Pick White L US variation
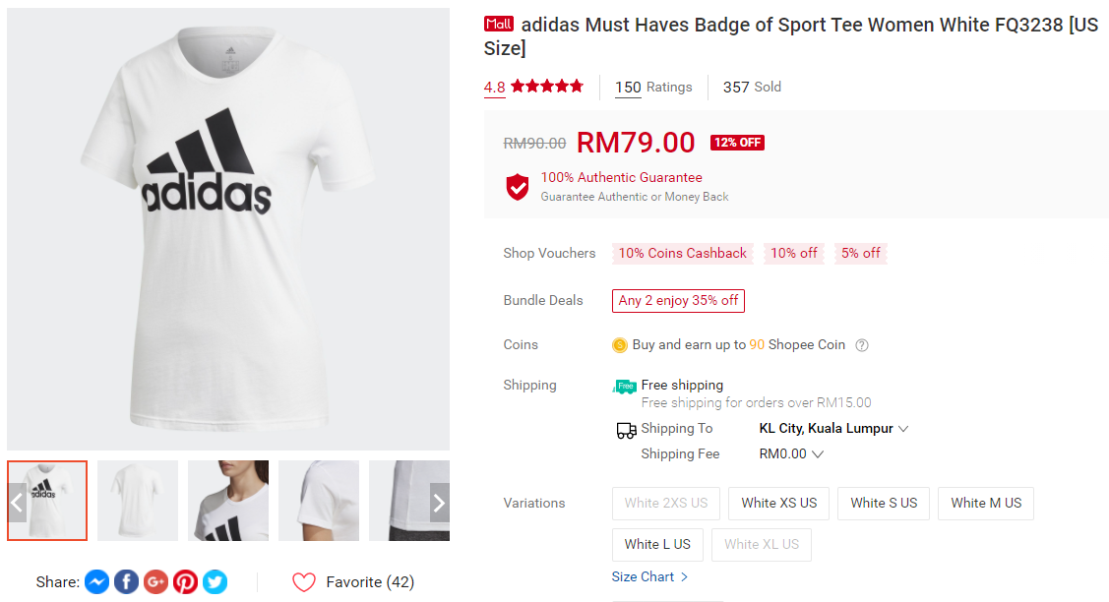 pyautogui.click(x=657, y=545)
